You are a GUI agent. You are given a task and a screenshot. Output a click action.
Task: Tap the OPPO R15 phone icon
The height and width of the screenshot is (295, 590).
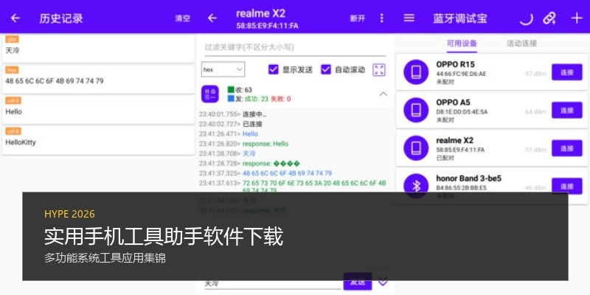[x=416, y=72]
